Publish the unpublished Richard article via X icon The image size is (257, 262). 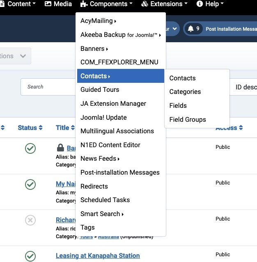pos(30,221)
